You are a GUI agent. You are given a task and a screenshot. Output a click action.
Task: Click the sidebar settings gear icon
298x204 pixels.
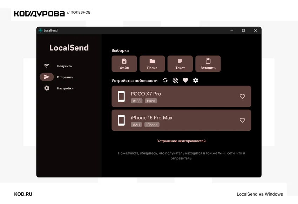[x=47, y=88]
